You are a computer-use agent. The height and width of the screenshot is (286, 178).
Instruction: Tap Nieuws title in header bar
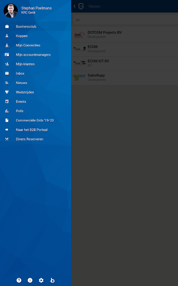[94, 6]
